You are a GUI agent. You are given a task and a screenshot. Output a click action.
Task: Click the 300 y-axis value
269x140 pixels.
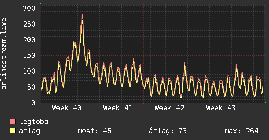(29, 8)
